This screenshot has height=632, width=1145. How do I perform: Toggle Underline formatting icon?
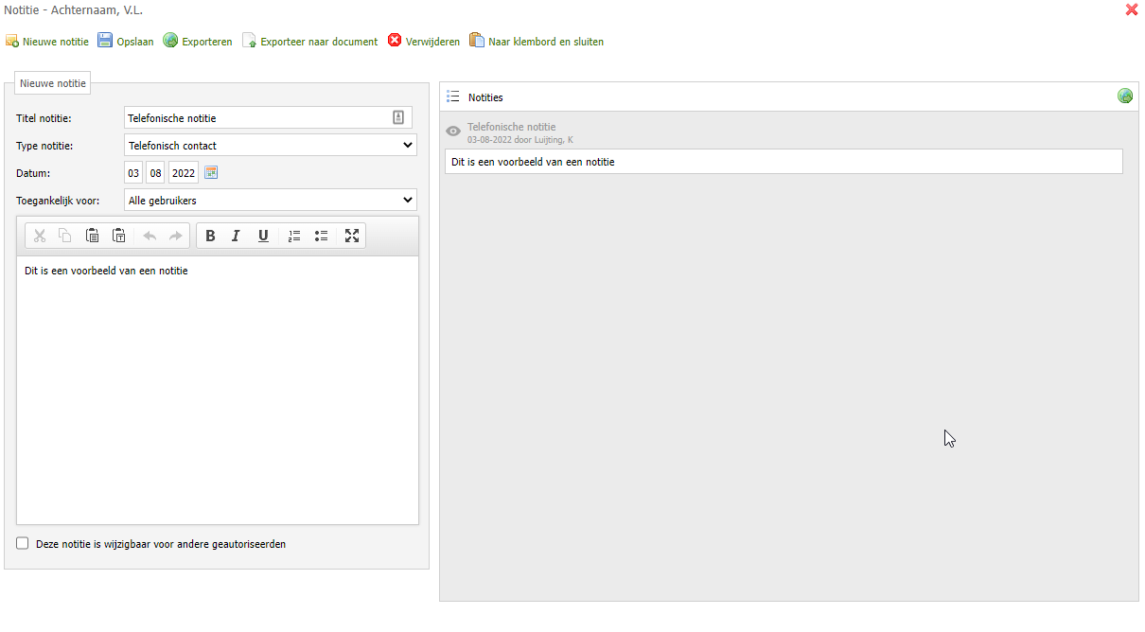click(263, 237)
